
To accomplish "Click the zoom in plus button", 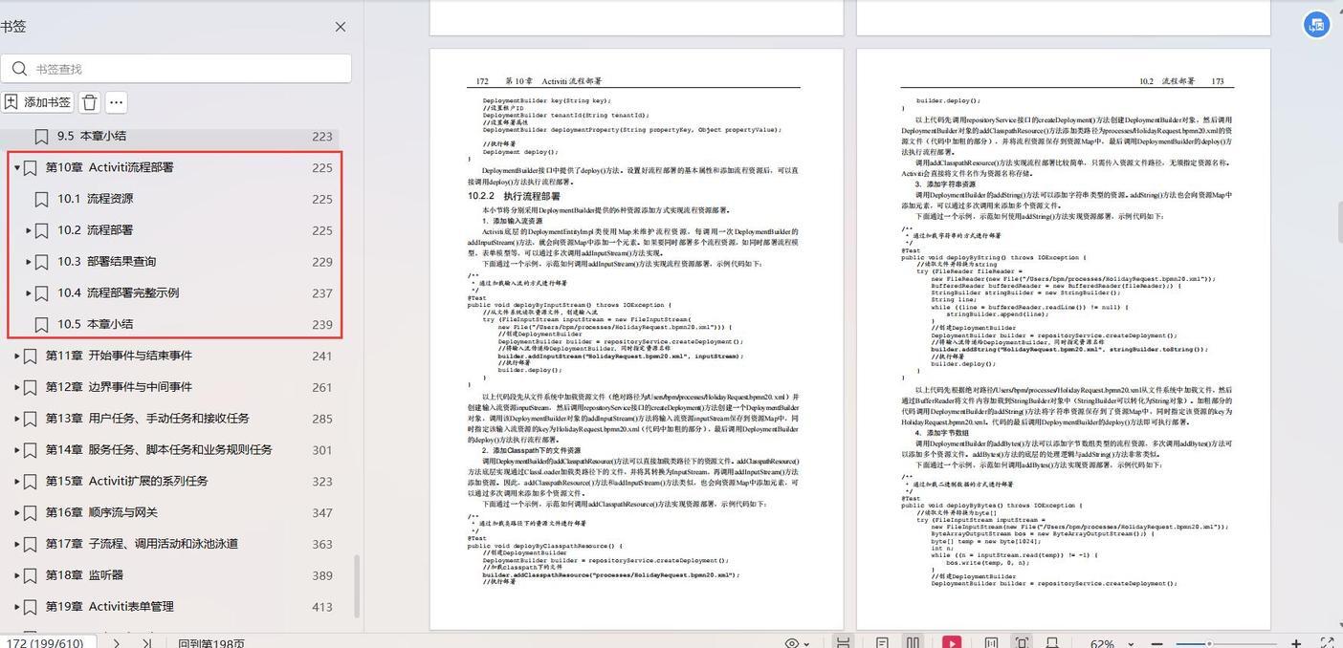I will [x=1296, y=643].
